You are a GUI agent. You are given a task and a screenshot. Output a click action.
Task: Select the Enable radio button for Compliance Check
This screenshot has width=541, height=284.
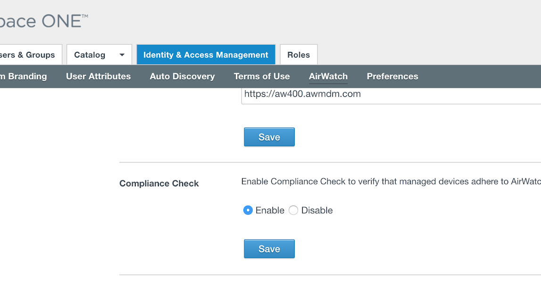click(248, 210)
